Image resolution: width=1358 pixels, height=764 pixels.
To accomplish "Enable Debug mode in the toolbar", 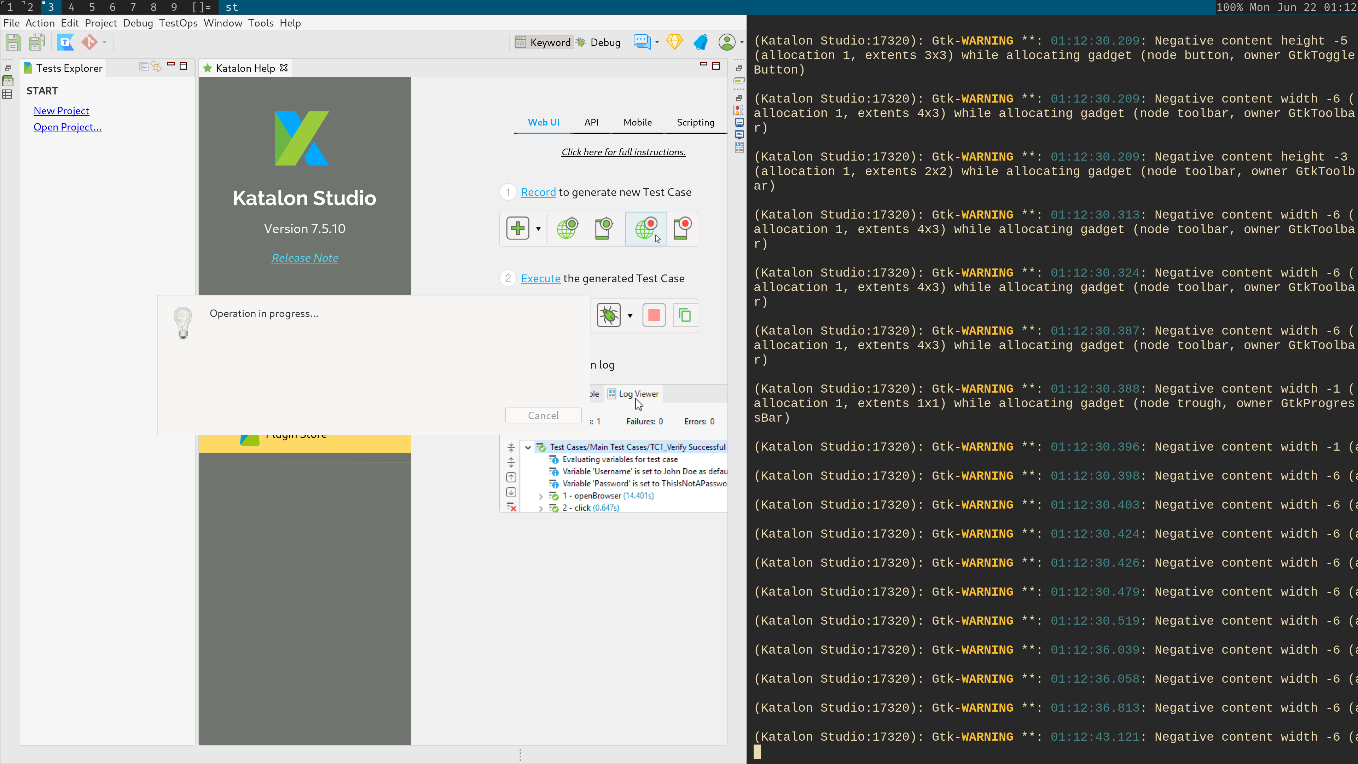I will click(x=598, y=42).
